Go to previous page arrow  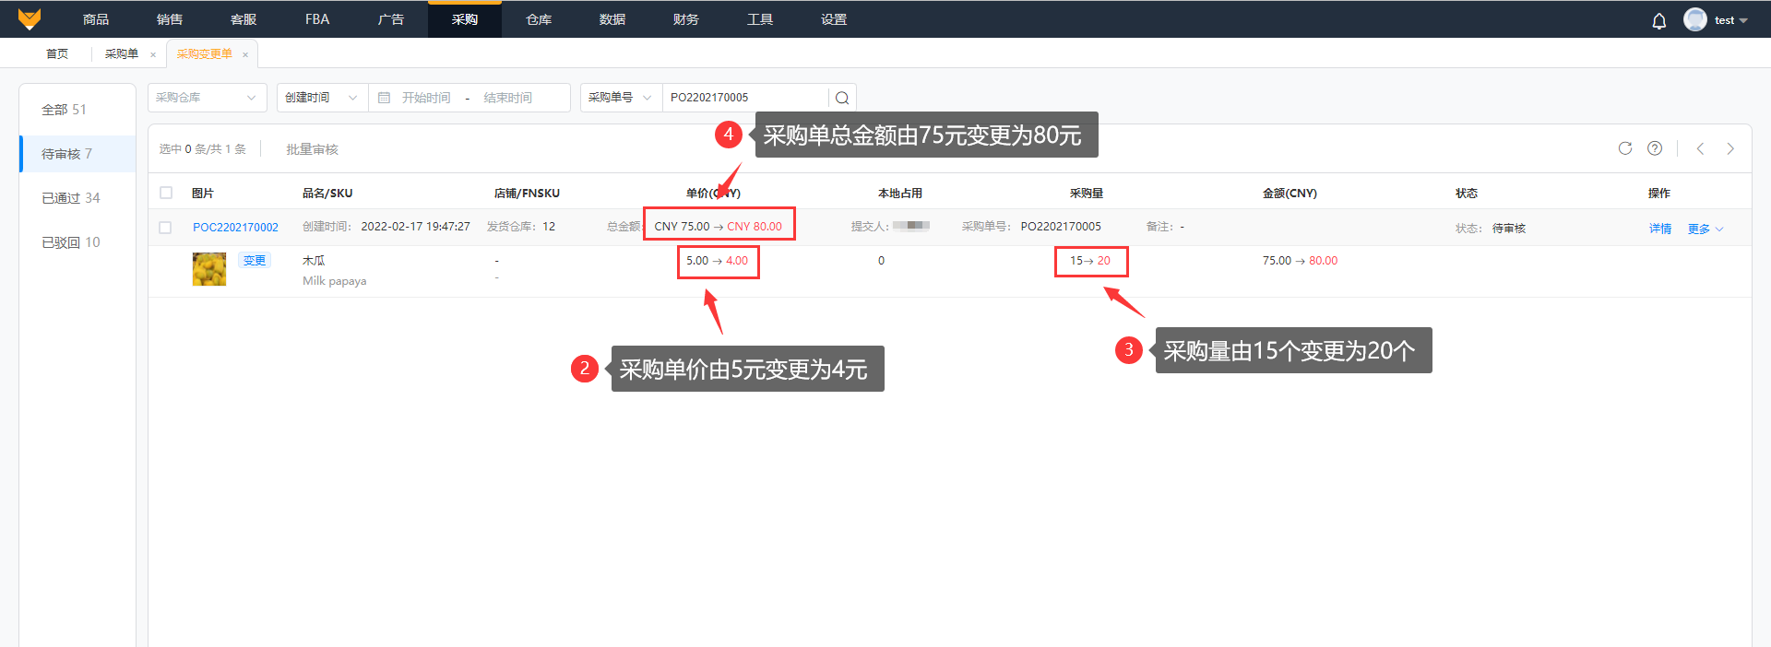pos(1700,148)
